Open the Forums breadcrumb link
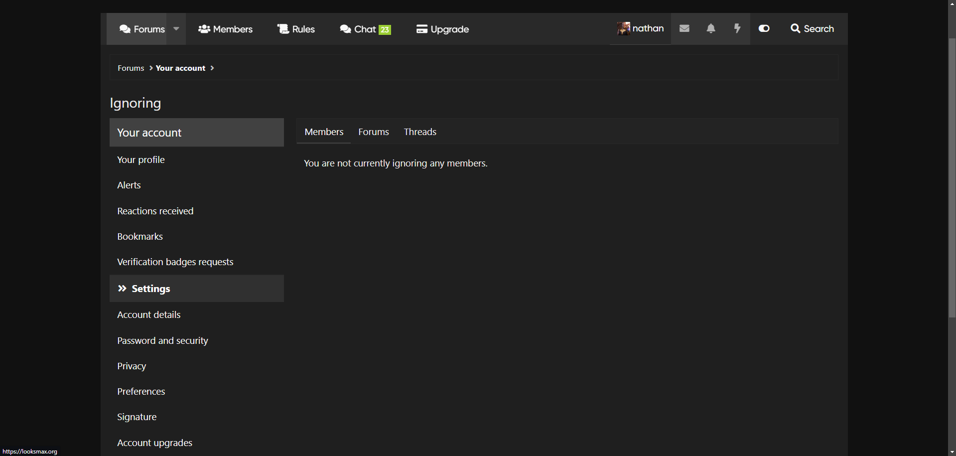The height and width of the screenshot is (456, 956). 131,68
